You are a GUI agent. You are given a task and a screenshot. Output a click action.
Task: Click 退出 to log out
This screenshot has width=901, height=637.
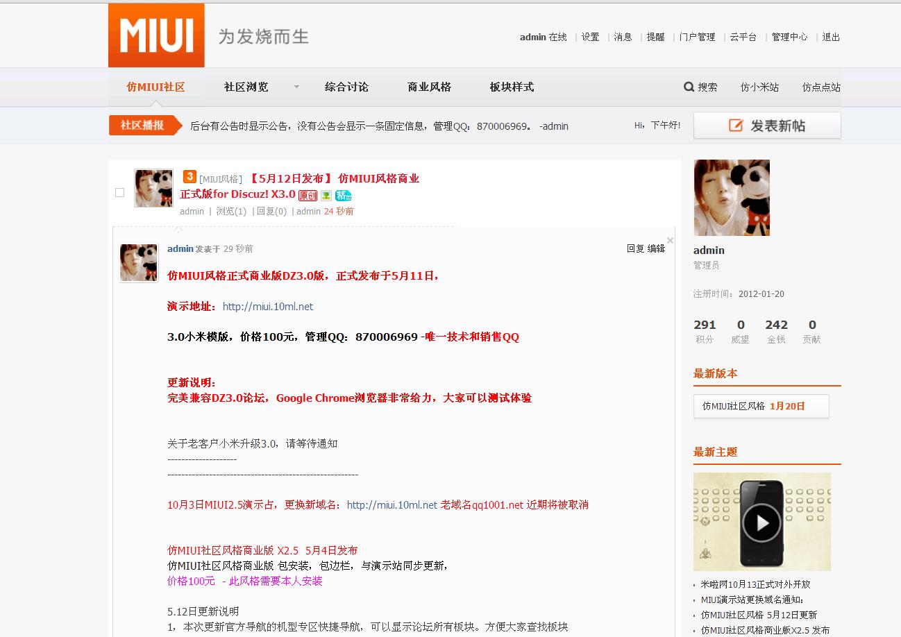point(831,37)
